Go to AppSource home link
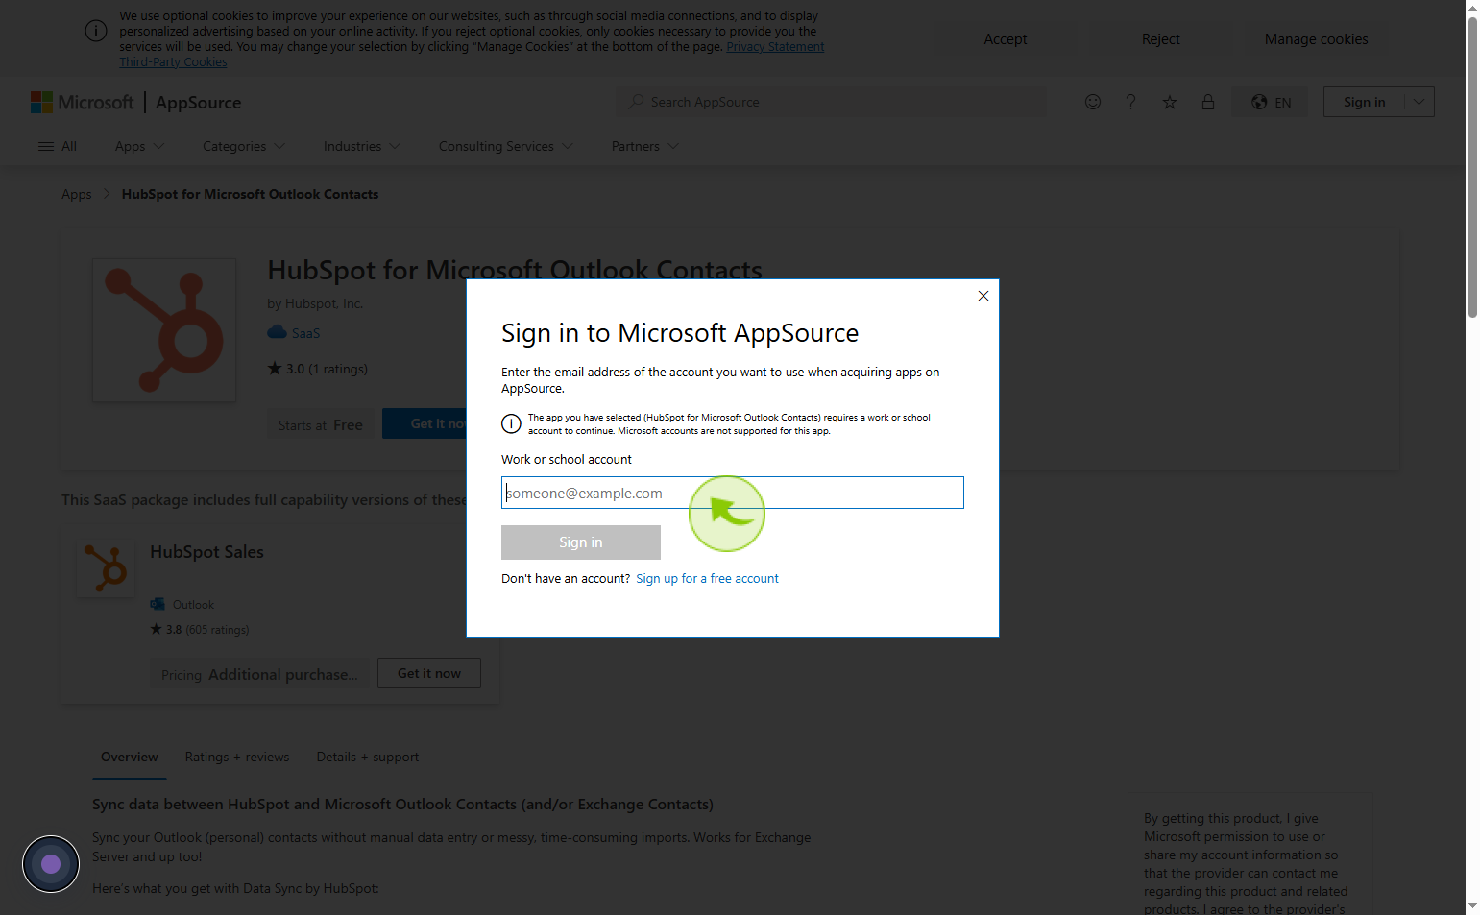The image size is (1480, 915). pyautogui.click(x=198, y=103)
